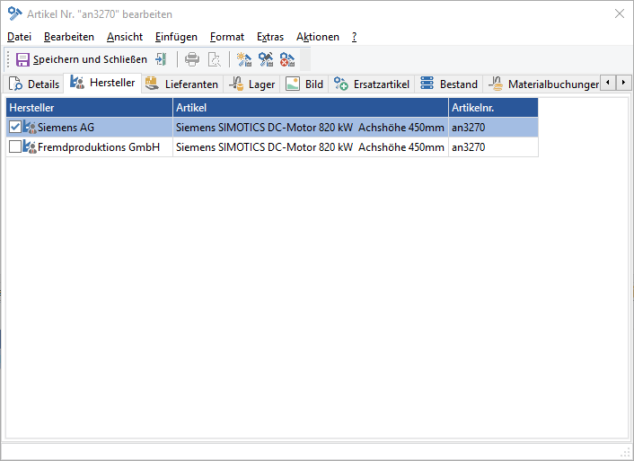Image resolution: width=634 pixels, height=461 pixels.
Task: Select the Hersteller tab
Action: coord(102,83)
